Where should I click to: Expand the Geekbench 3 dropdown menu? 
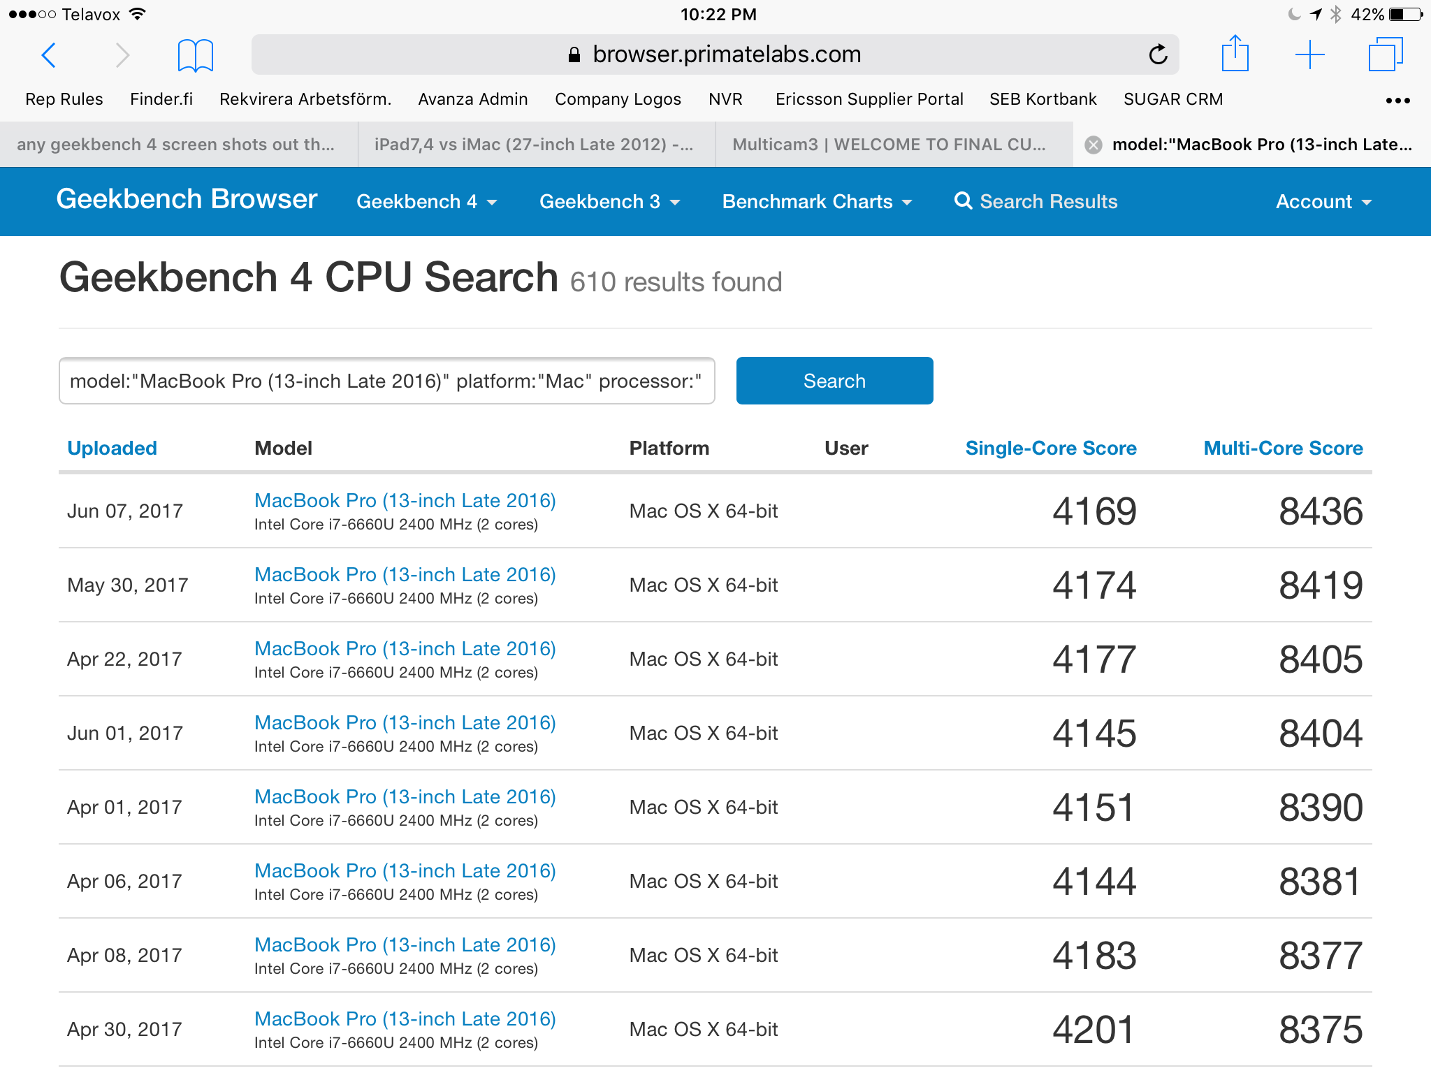(x=609, y=202)
